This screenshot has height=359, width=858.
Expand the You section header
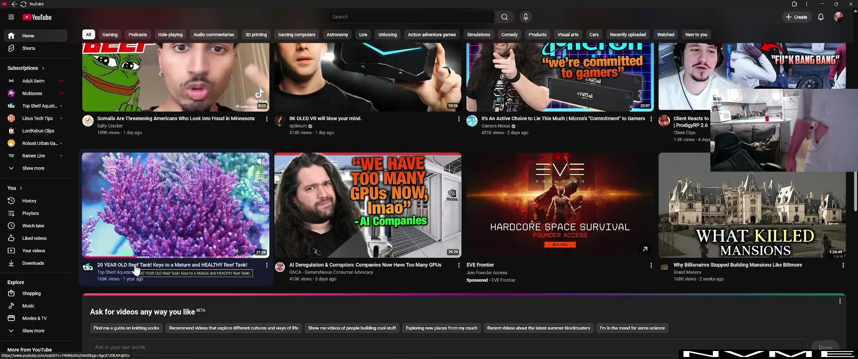pyautogui.click(x=15, y=188)
